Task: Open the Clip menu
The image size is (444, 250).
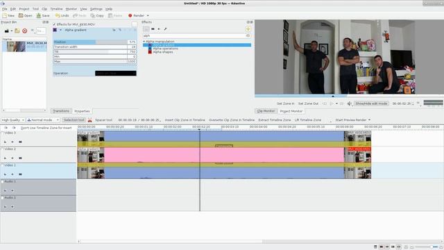Action: pos(44,9)
